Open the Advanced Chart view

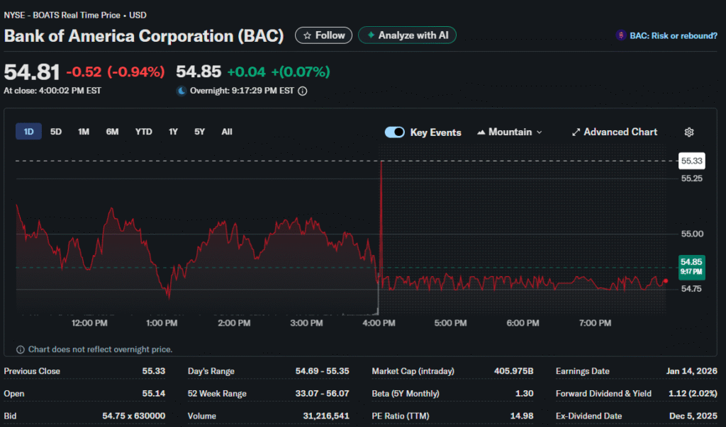[615, 132]
